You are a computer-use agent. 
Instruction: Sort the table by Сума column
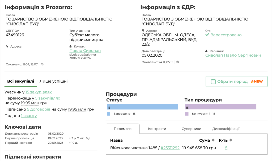[x=213, y=140]
